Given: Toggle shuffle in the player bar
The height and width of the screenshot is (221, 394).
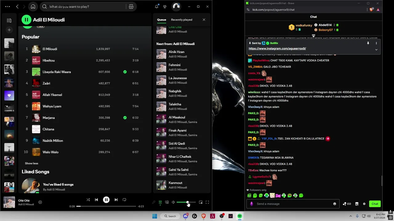Looking at the screenshot, I should click(88, 200).
